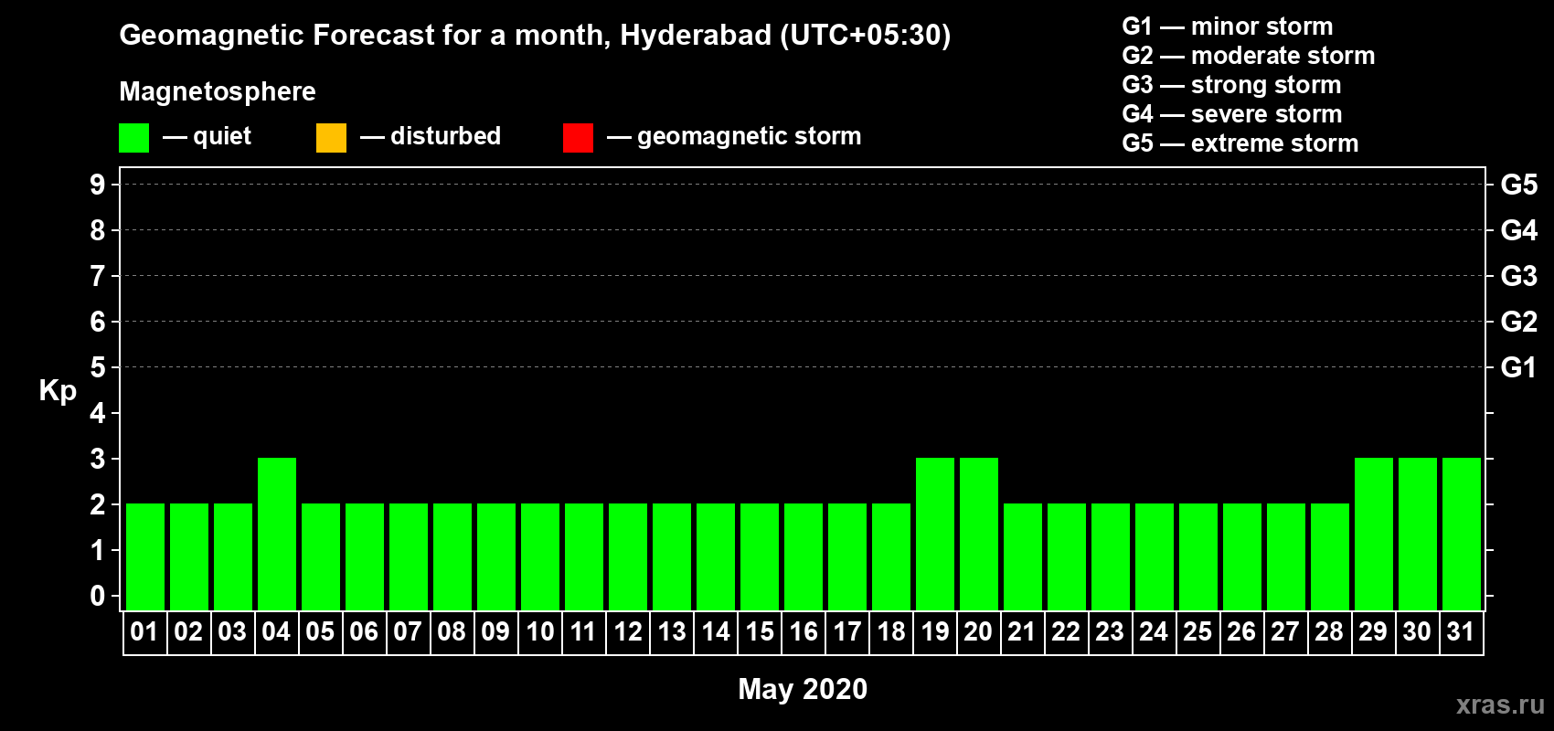Click the G4 label on right axis

[1519, 230]
